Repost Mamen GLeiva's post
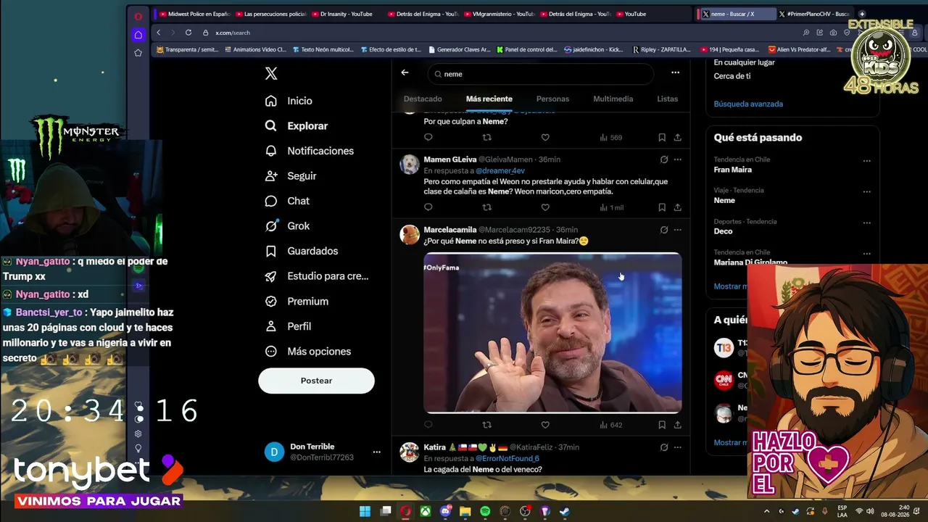Viewport: 928px width, 522px height. coord(487,207)
